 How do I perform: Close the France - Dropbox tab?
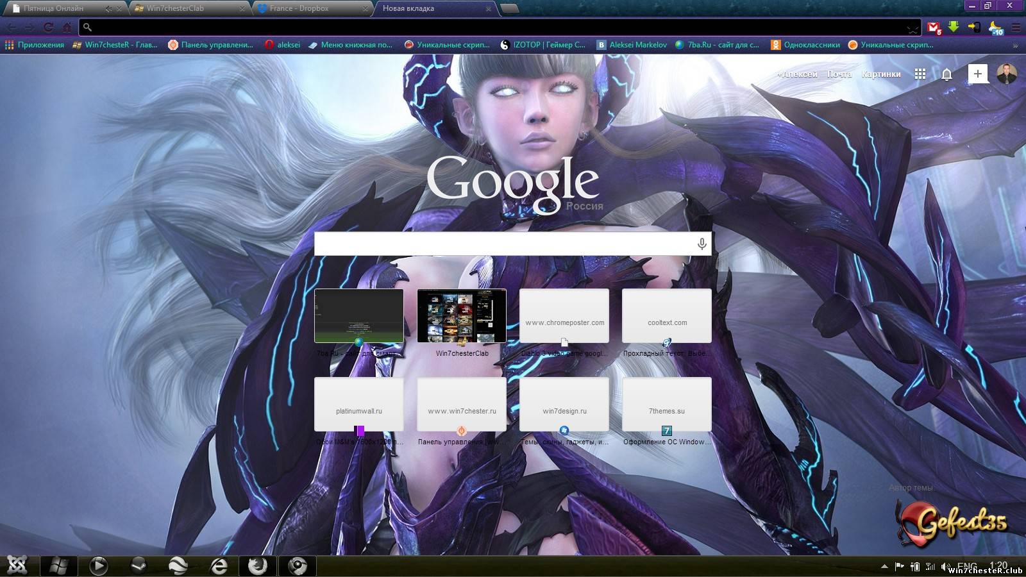tap(366, 9)
